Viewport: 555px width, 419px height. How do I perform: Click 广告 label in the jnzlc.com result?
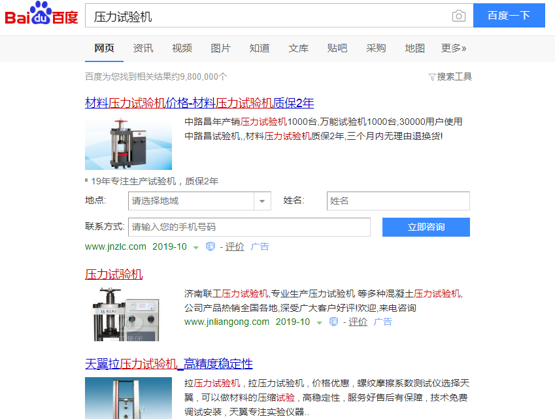click(x=260, y=246)
